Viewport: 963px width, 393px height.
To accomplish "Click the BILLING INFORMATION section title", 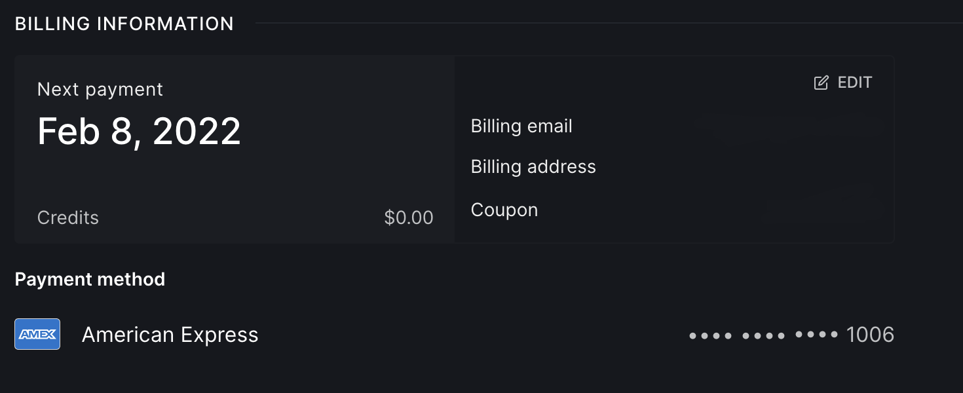I will tap(124, 24).
